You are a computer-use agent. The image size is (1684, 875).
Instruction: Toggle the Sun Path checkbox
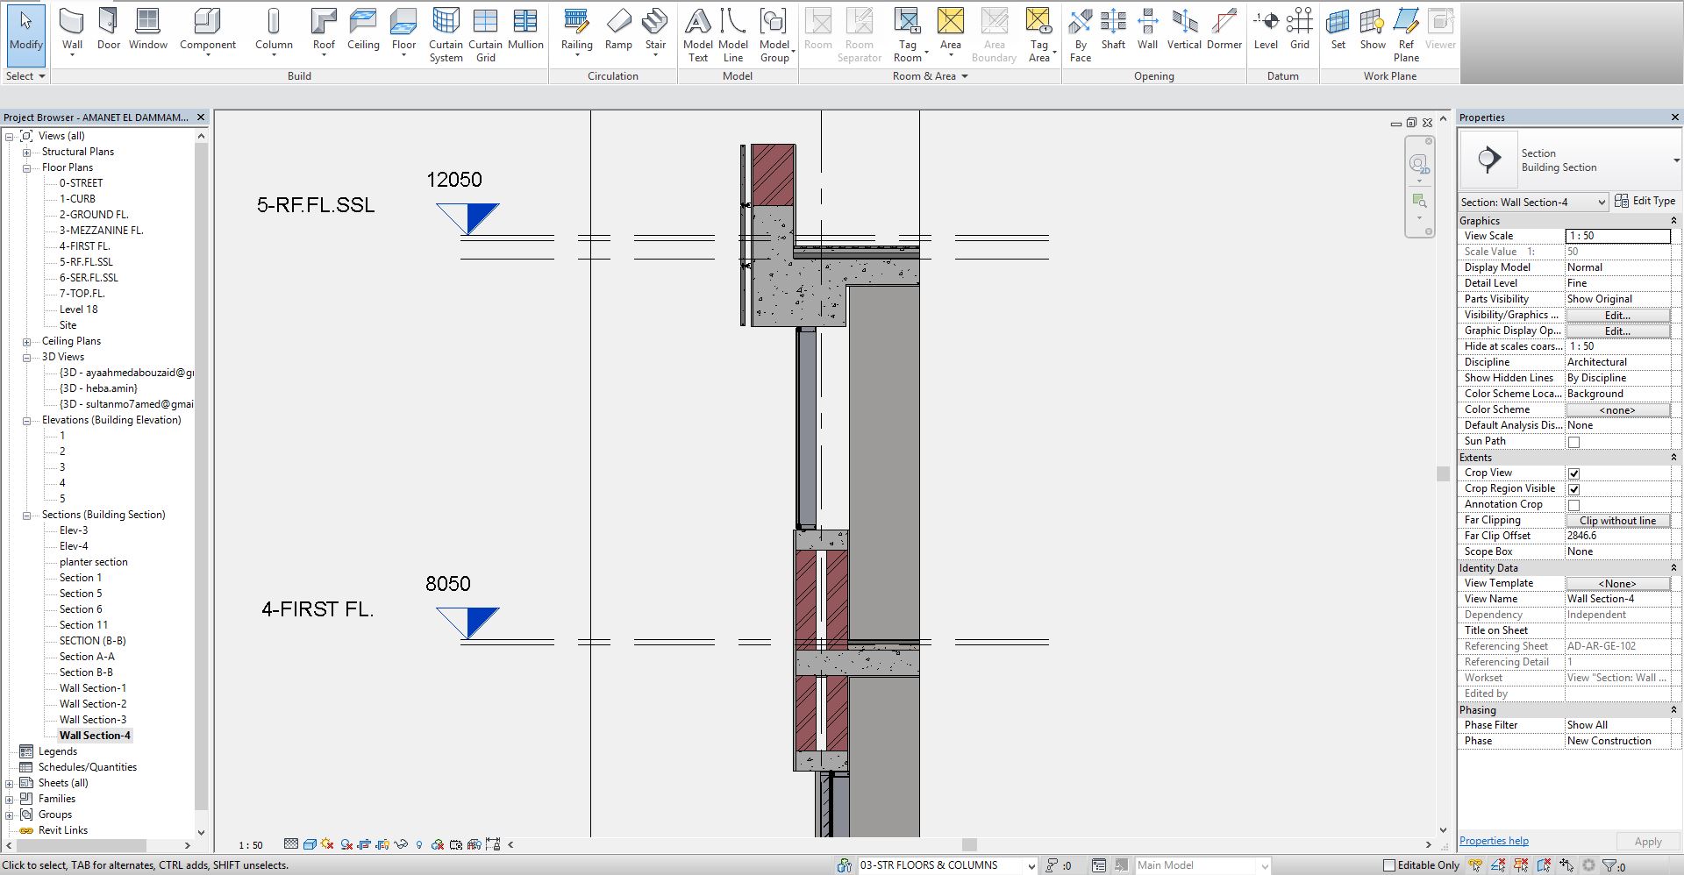pos(1573,442)
